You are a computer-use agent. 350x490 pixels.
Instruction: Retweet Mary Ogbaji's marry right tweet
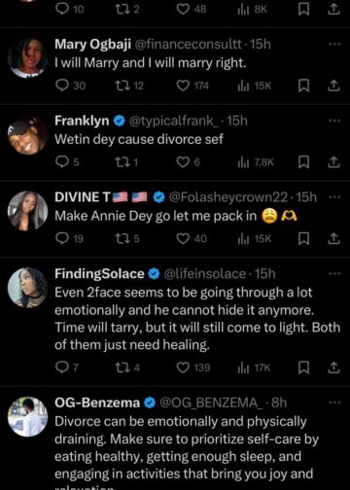pos(129,86)
